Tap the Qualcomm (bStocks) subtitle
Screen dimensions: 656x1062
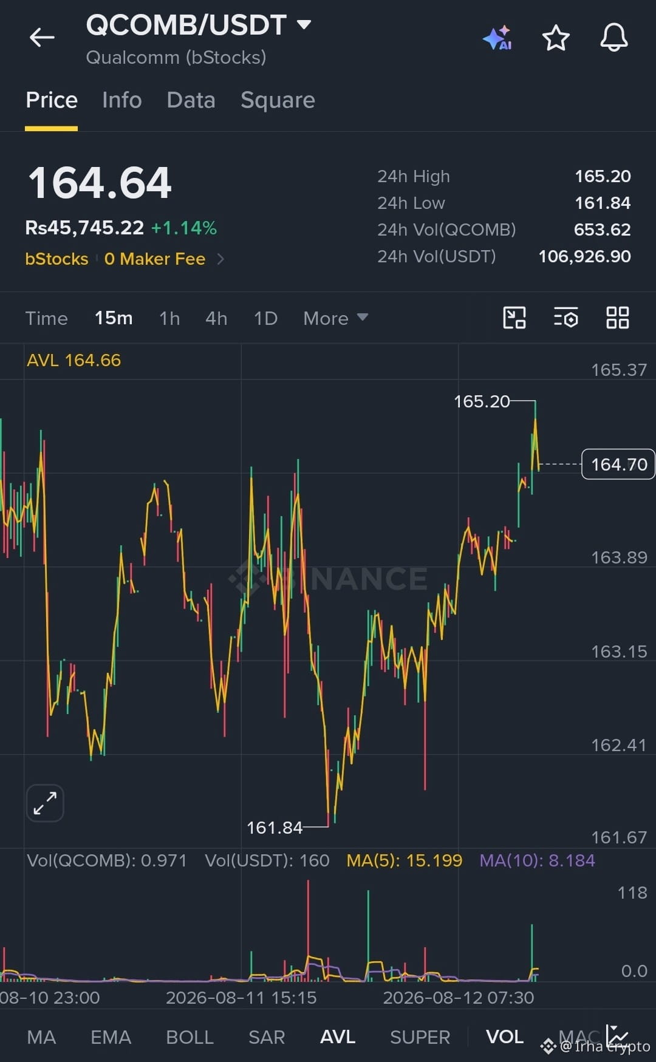[x=176, y=58]
